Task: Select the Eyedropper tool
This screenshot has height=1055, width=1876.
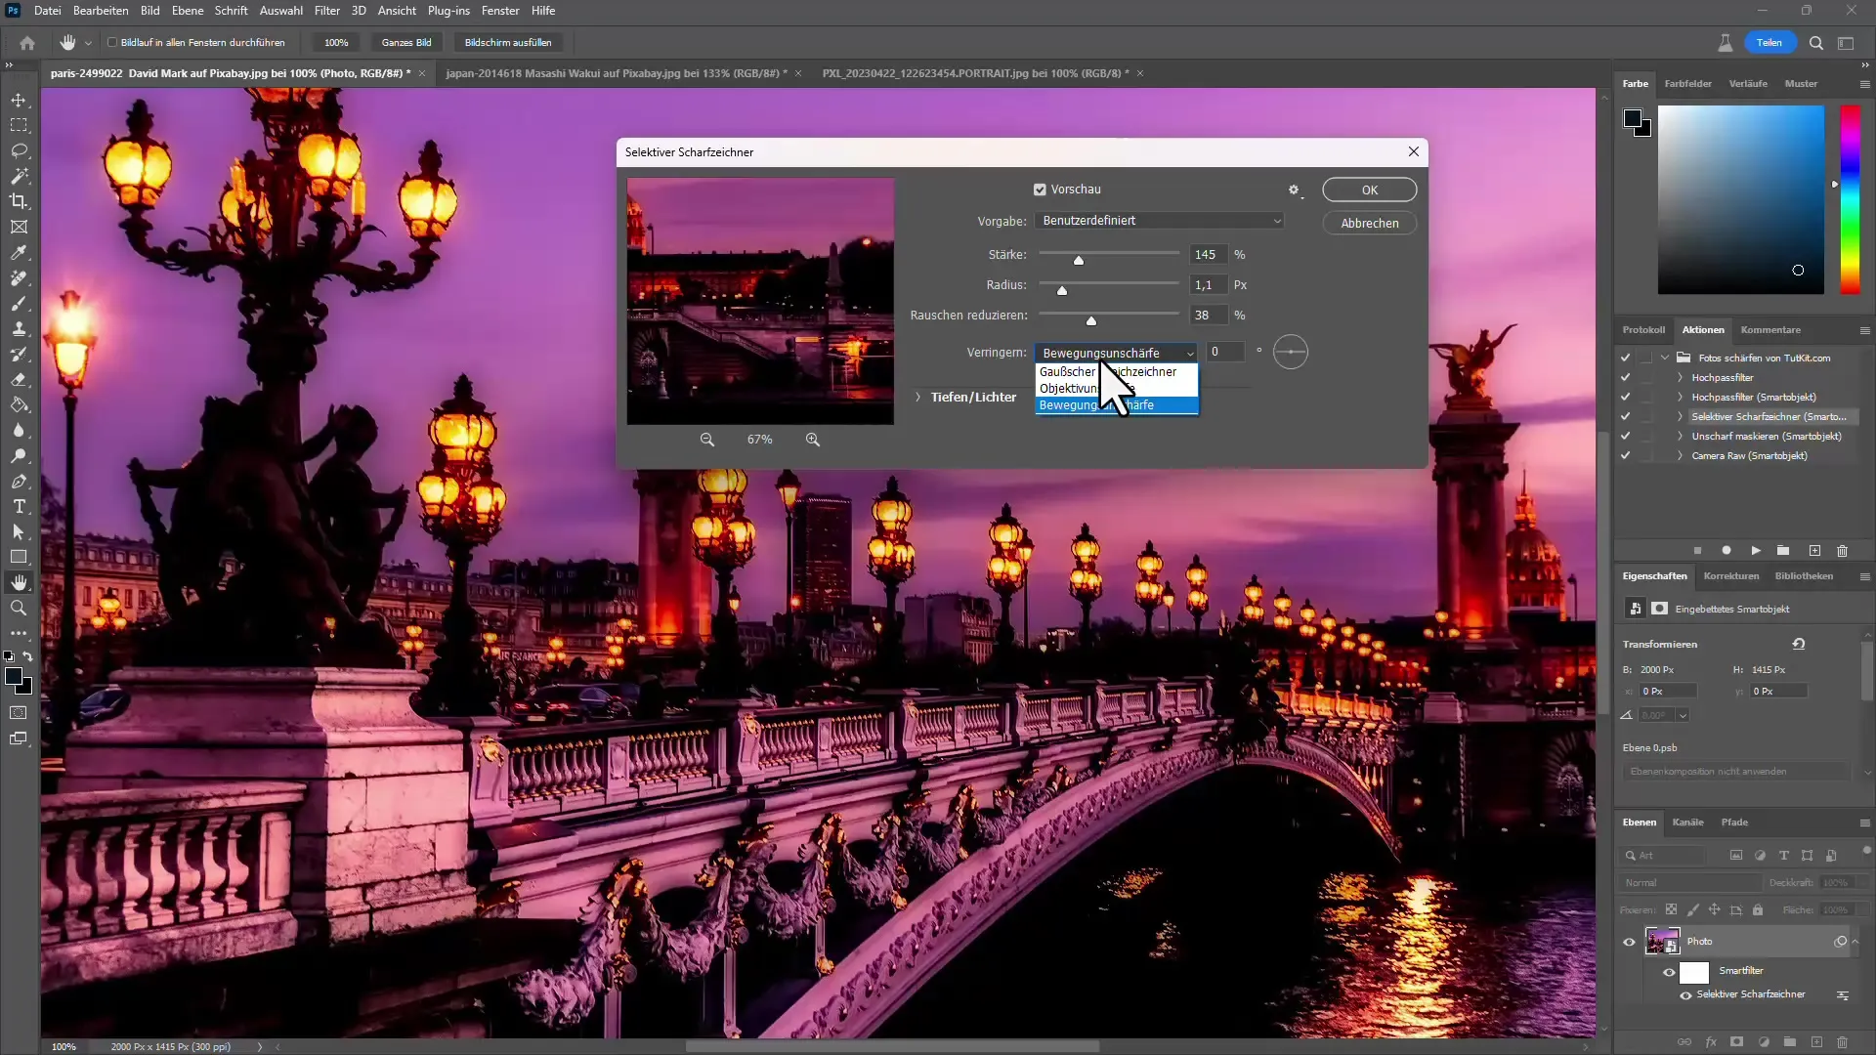Action: tap(19, 252)
